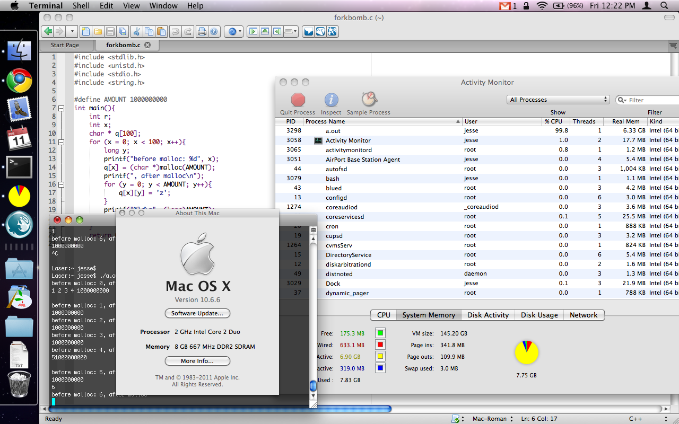This screenshot has width=679, height=424.
Task: Open the Terminal icon in the Dock
Action: tap(19, 166)
